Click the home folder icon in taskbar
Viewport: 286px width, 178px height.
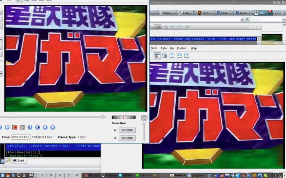(x=8, y=176)
